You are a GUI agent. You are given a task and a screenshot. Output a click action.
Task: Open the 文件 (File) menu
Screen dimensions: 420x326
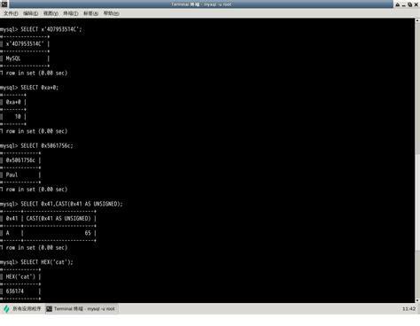pos(11,13)
